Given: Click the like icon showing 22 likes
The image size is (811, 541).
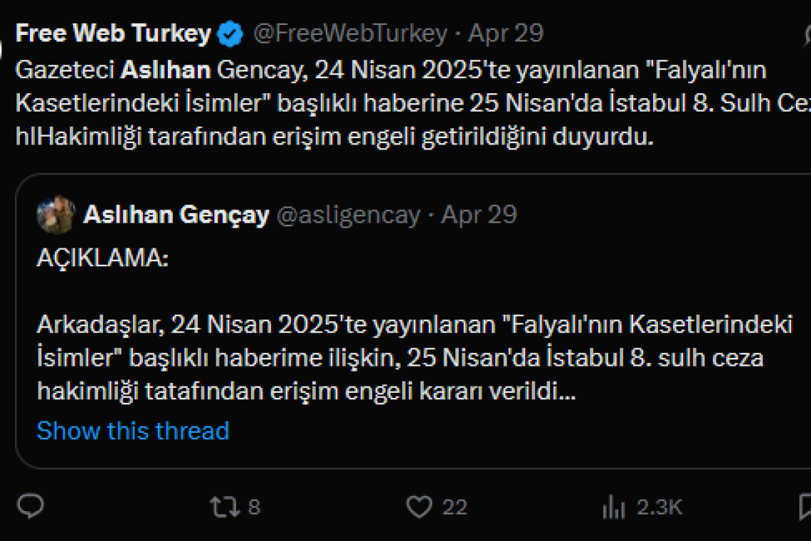Looking at the screenshot, I should (420, 507).
